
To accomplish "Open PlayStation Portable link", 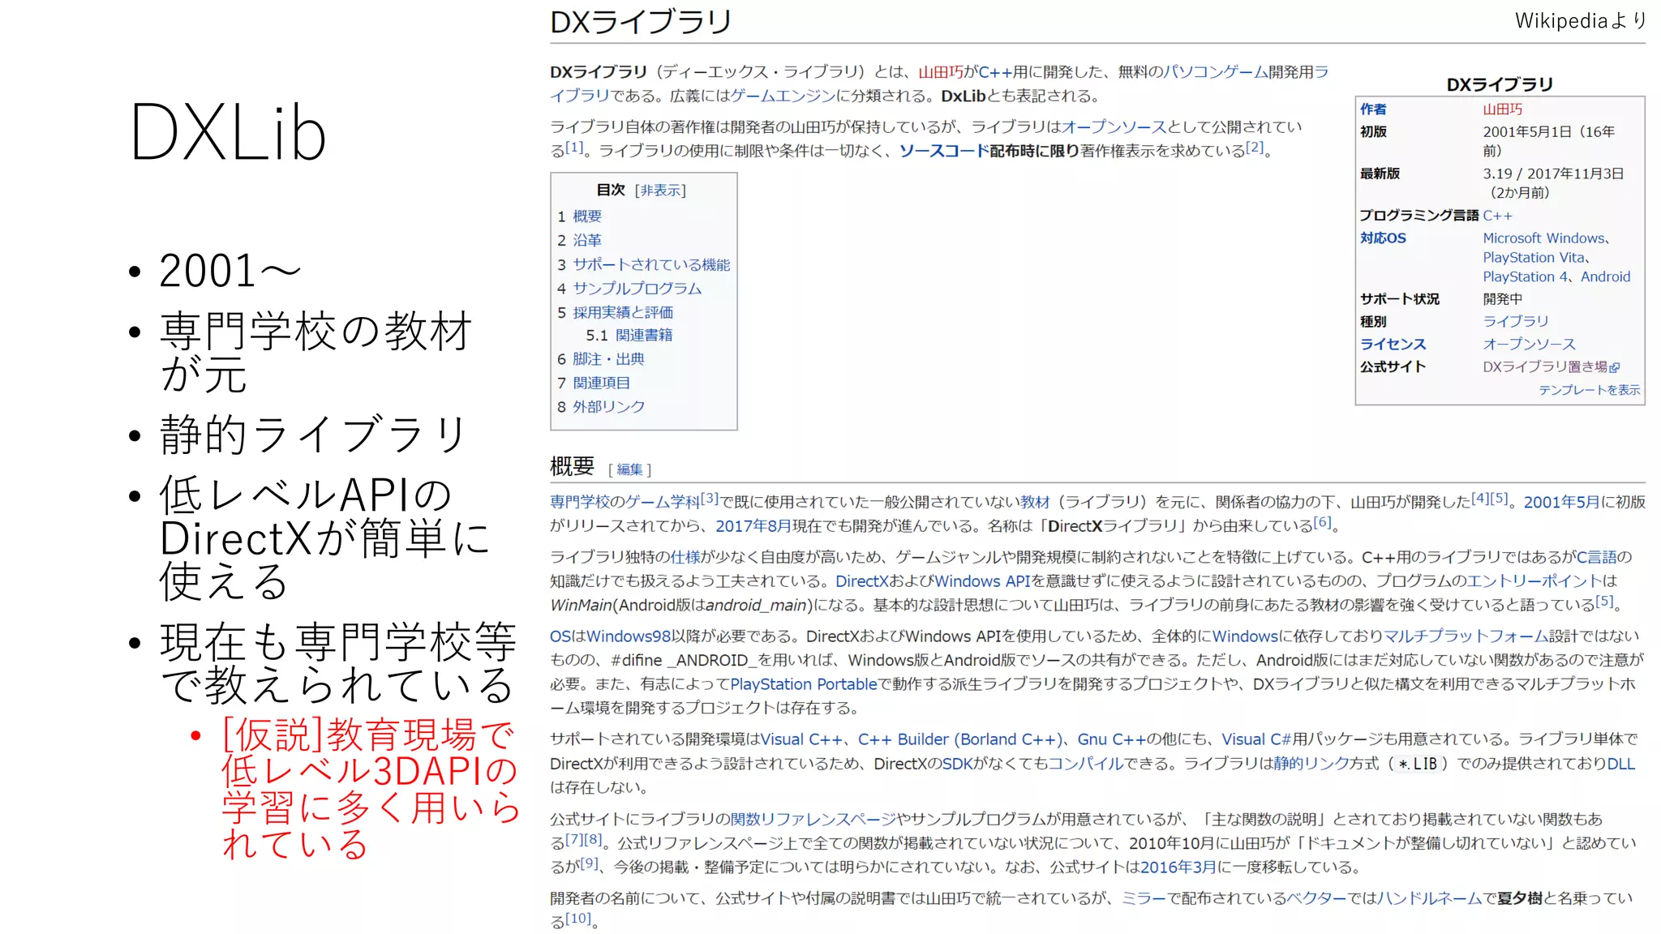I will [x=804, y=684].
